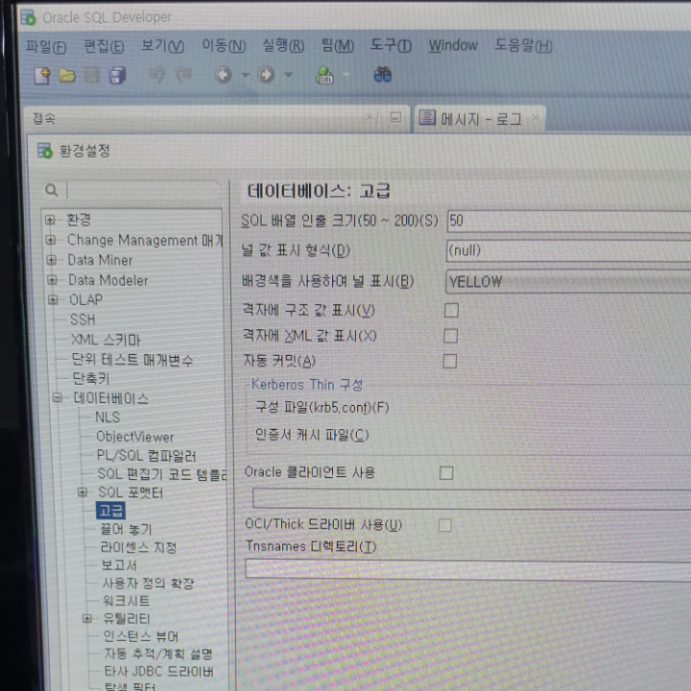Image resolution: width=691 pixels, height=691 pixels.
Task: Select 보고서 in the tree
Action: point(119,565)
